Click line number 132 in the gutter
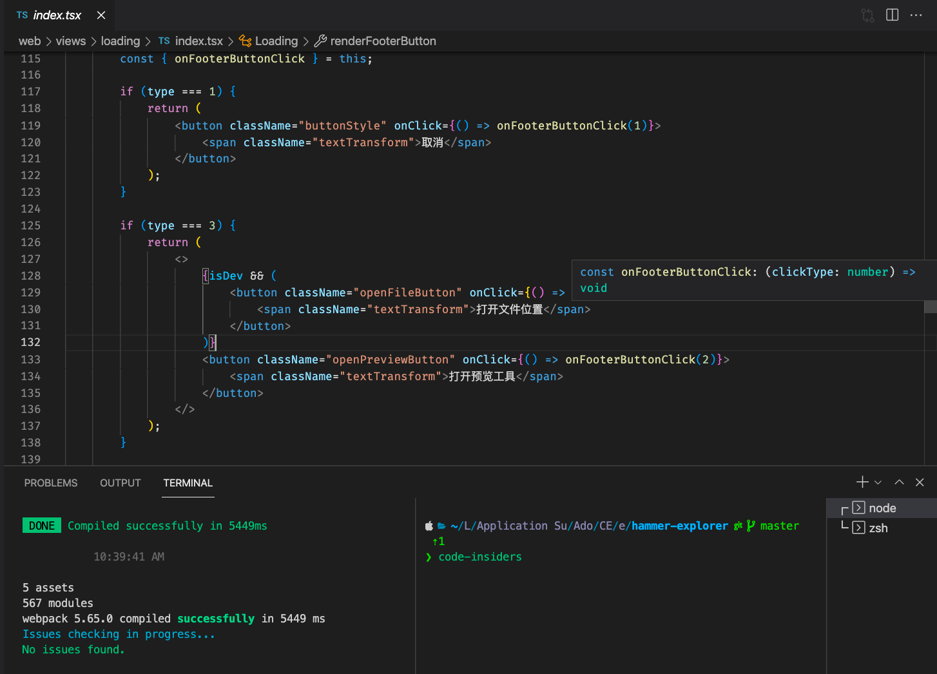The height and width of the screenshot is (674, 937). [31, 342]
